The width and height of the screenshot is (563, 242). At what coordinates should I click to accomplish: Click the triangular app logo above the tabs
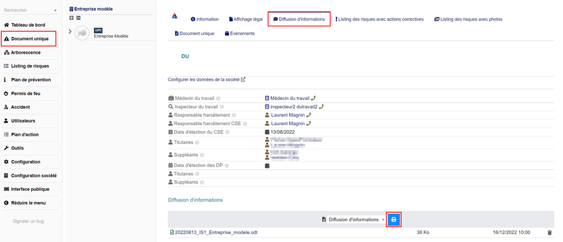click(174, 16)
